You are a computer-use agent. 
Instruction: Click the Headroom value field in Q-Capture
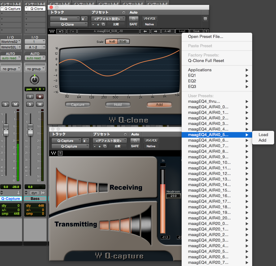coord(173,196)
